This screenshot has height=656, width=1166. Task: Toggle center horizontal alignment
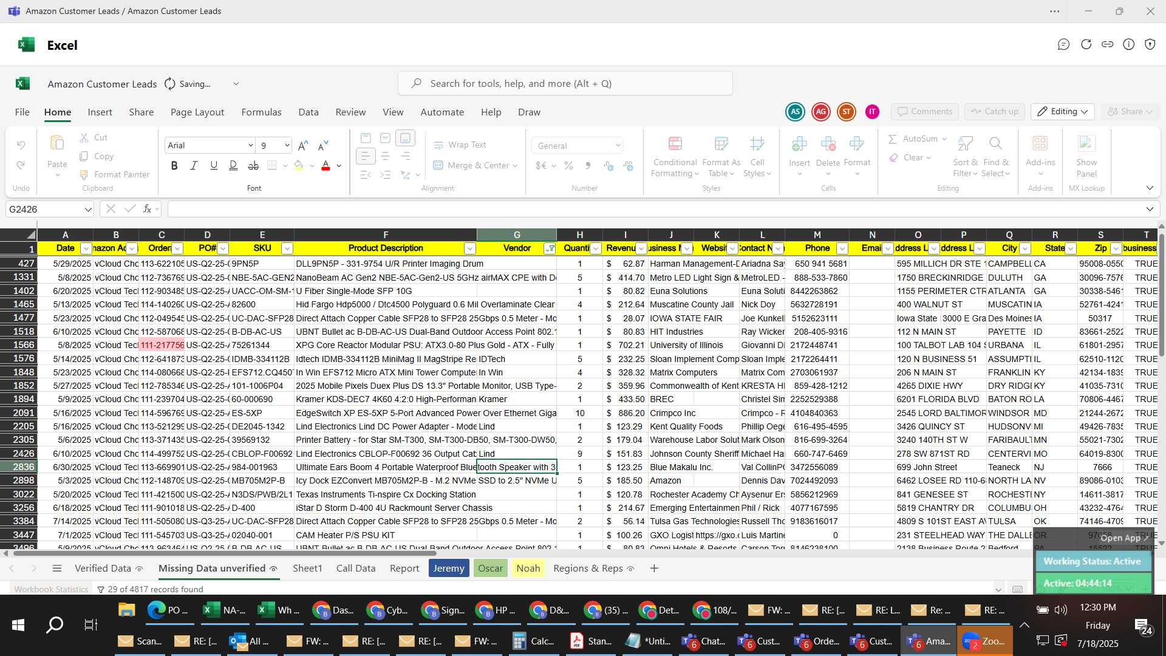pos(385,157)
